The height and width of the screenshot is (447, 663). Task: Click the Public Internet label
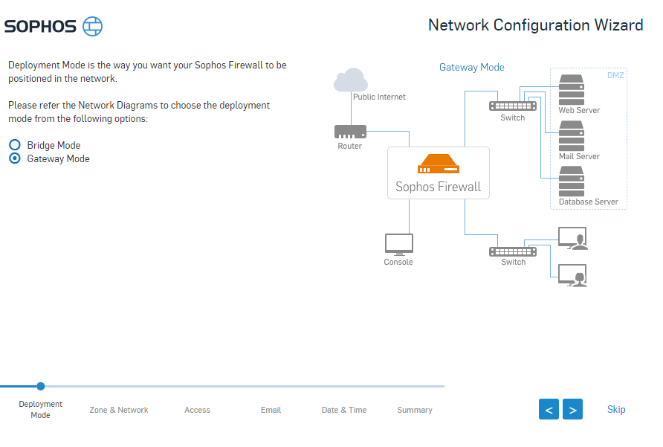point(379,97)
